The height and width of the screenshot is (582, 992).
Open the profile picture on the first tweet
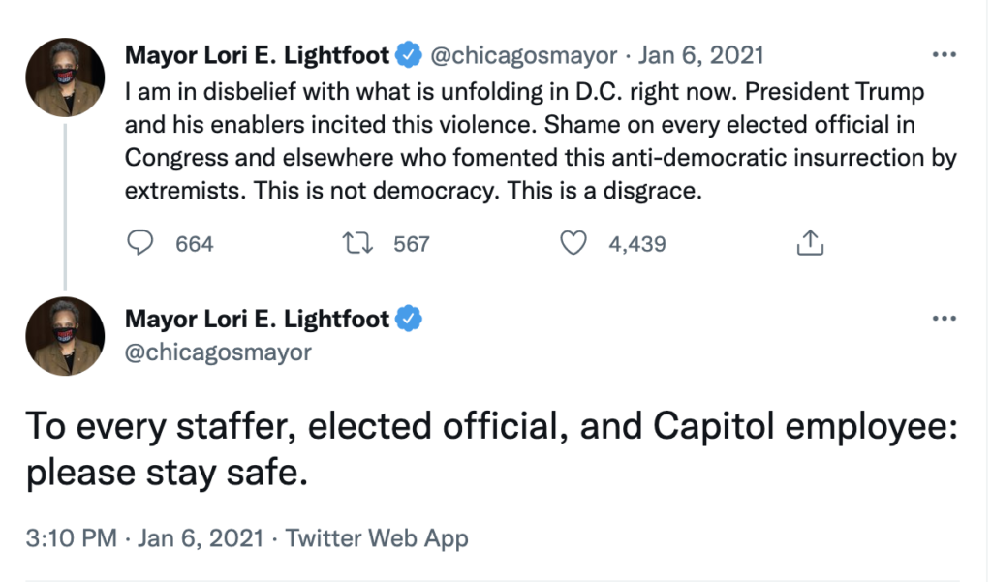coord(65,77)
